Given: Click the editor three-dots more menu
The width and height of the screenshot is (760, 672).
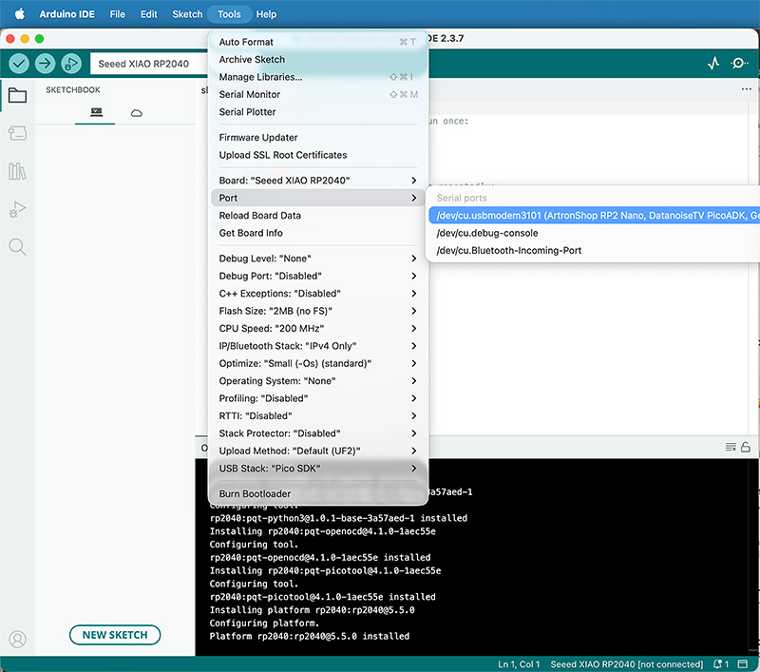Looking at the screenshot, I should [747, 89].
